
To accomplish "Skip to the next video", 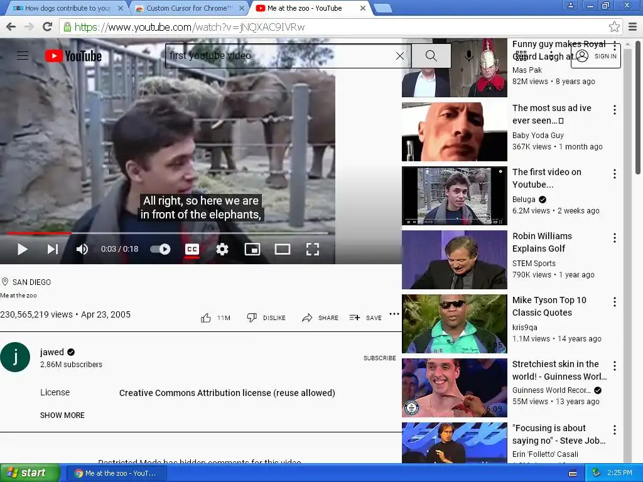I will click(53, 249).
